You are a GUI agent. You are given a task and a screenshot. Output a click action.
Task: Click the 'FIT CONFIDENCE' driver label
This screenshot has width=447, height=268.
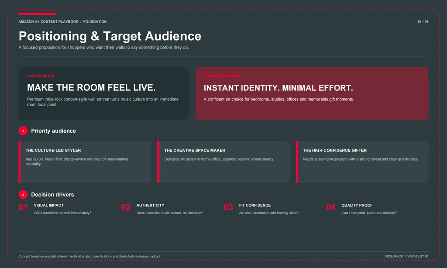[x=255, y=205]
